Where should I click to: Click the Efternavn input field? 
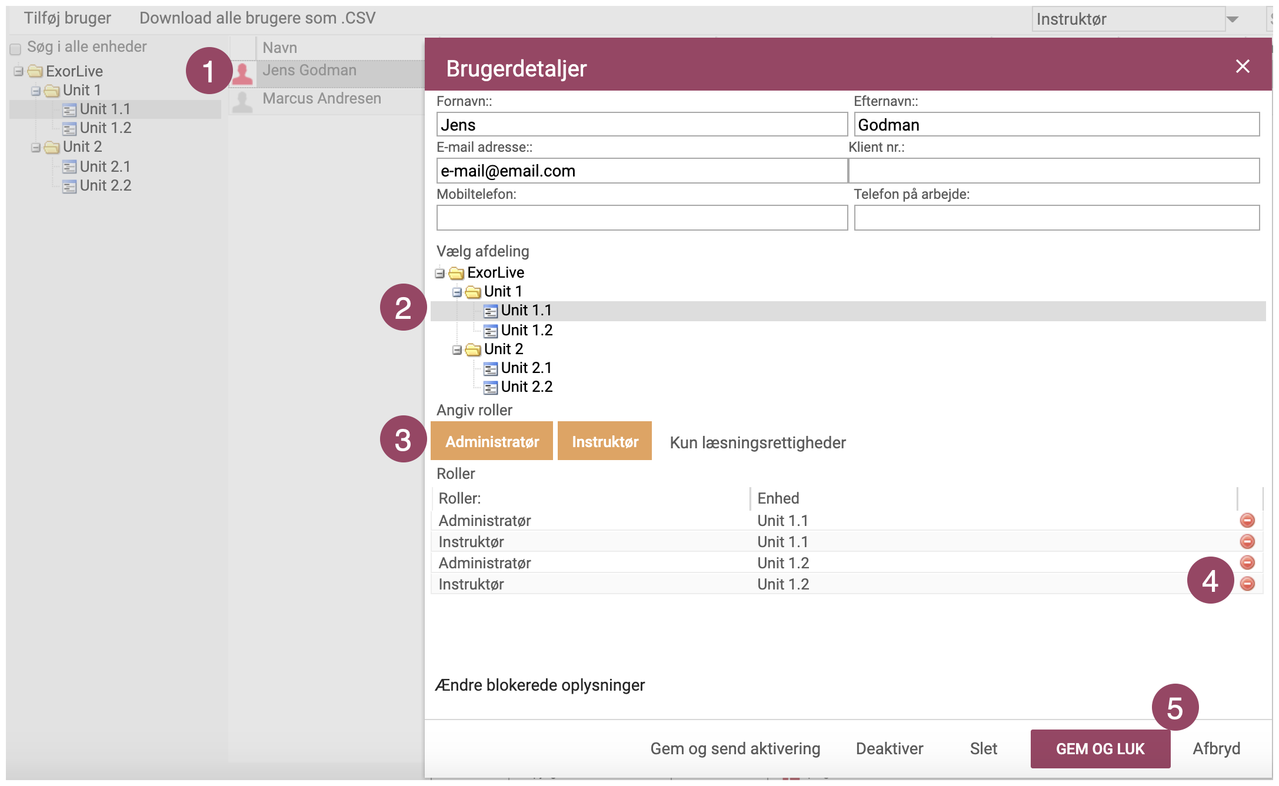(1057, 124)
